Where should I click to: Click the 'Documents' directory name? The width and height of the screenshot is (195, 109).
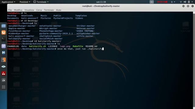(13, 18)
